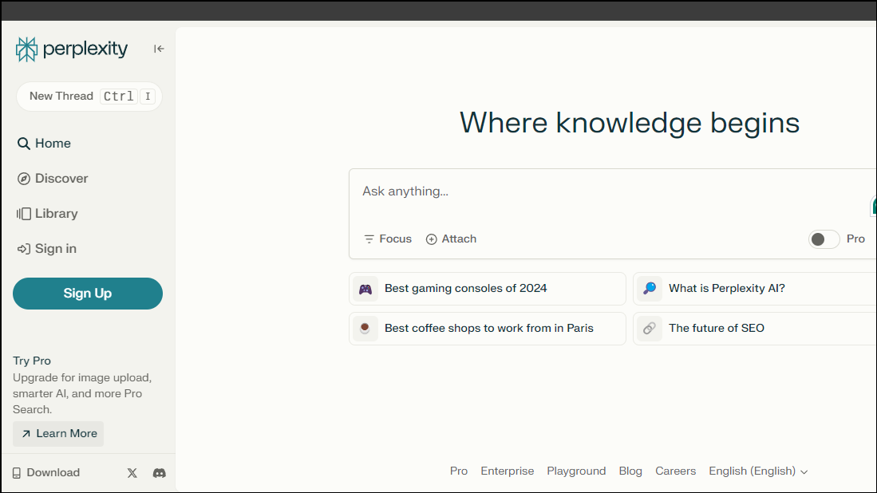Viewport: 877px width, 493px height.
Task: Click the Where knowledge begins heading
Action: click(630, 123)
